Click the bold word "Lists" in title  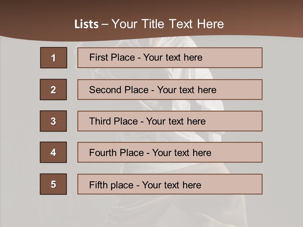pos(86,24)
